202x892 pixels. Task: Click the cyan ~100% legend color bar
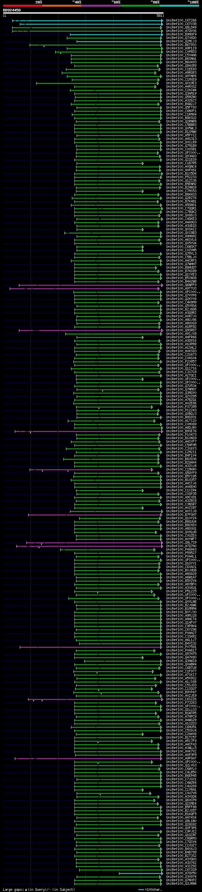[x=179, y=6]
